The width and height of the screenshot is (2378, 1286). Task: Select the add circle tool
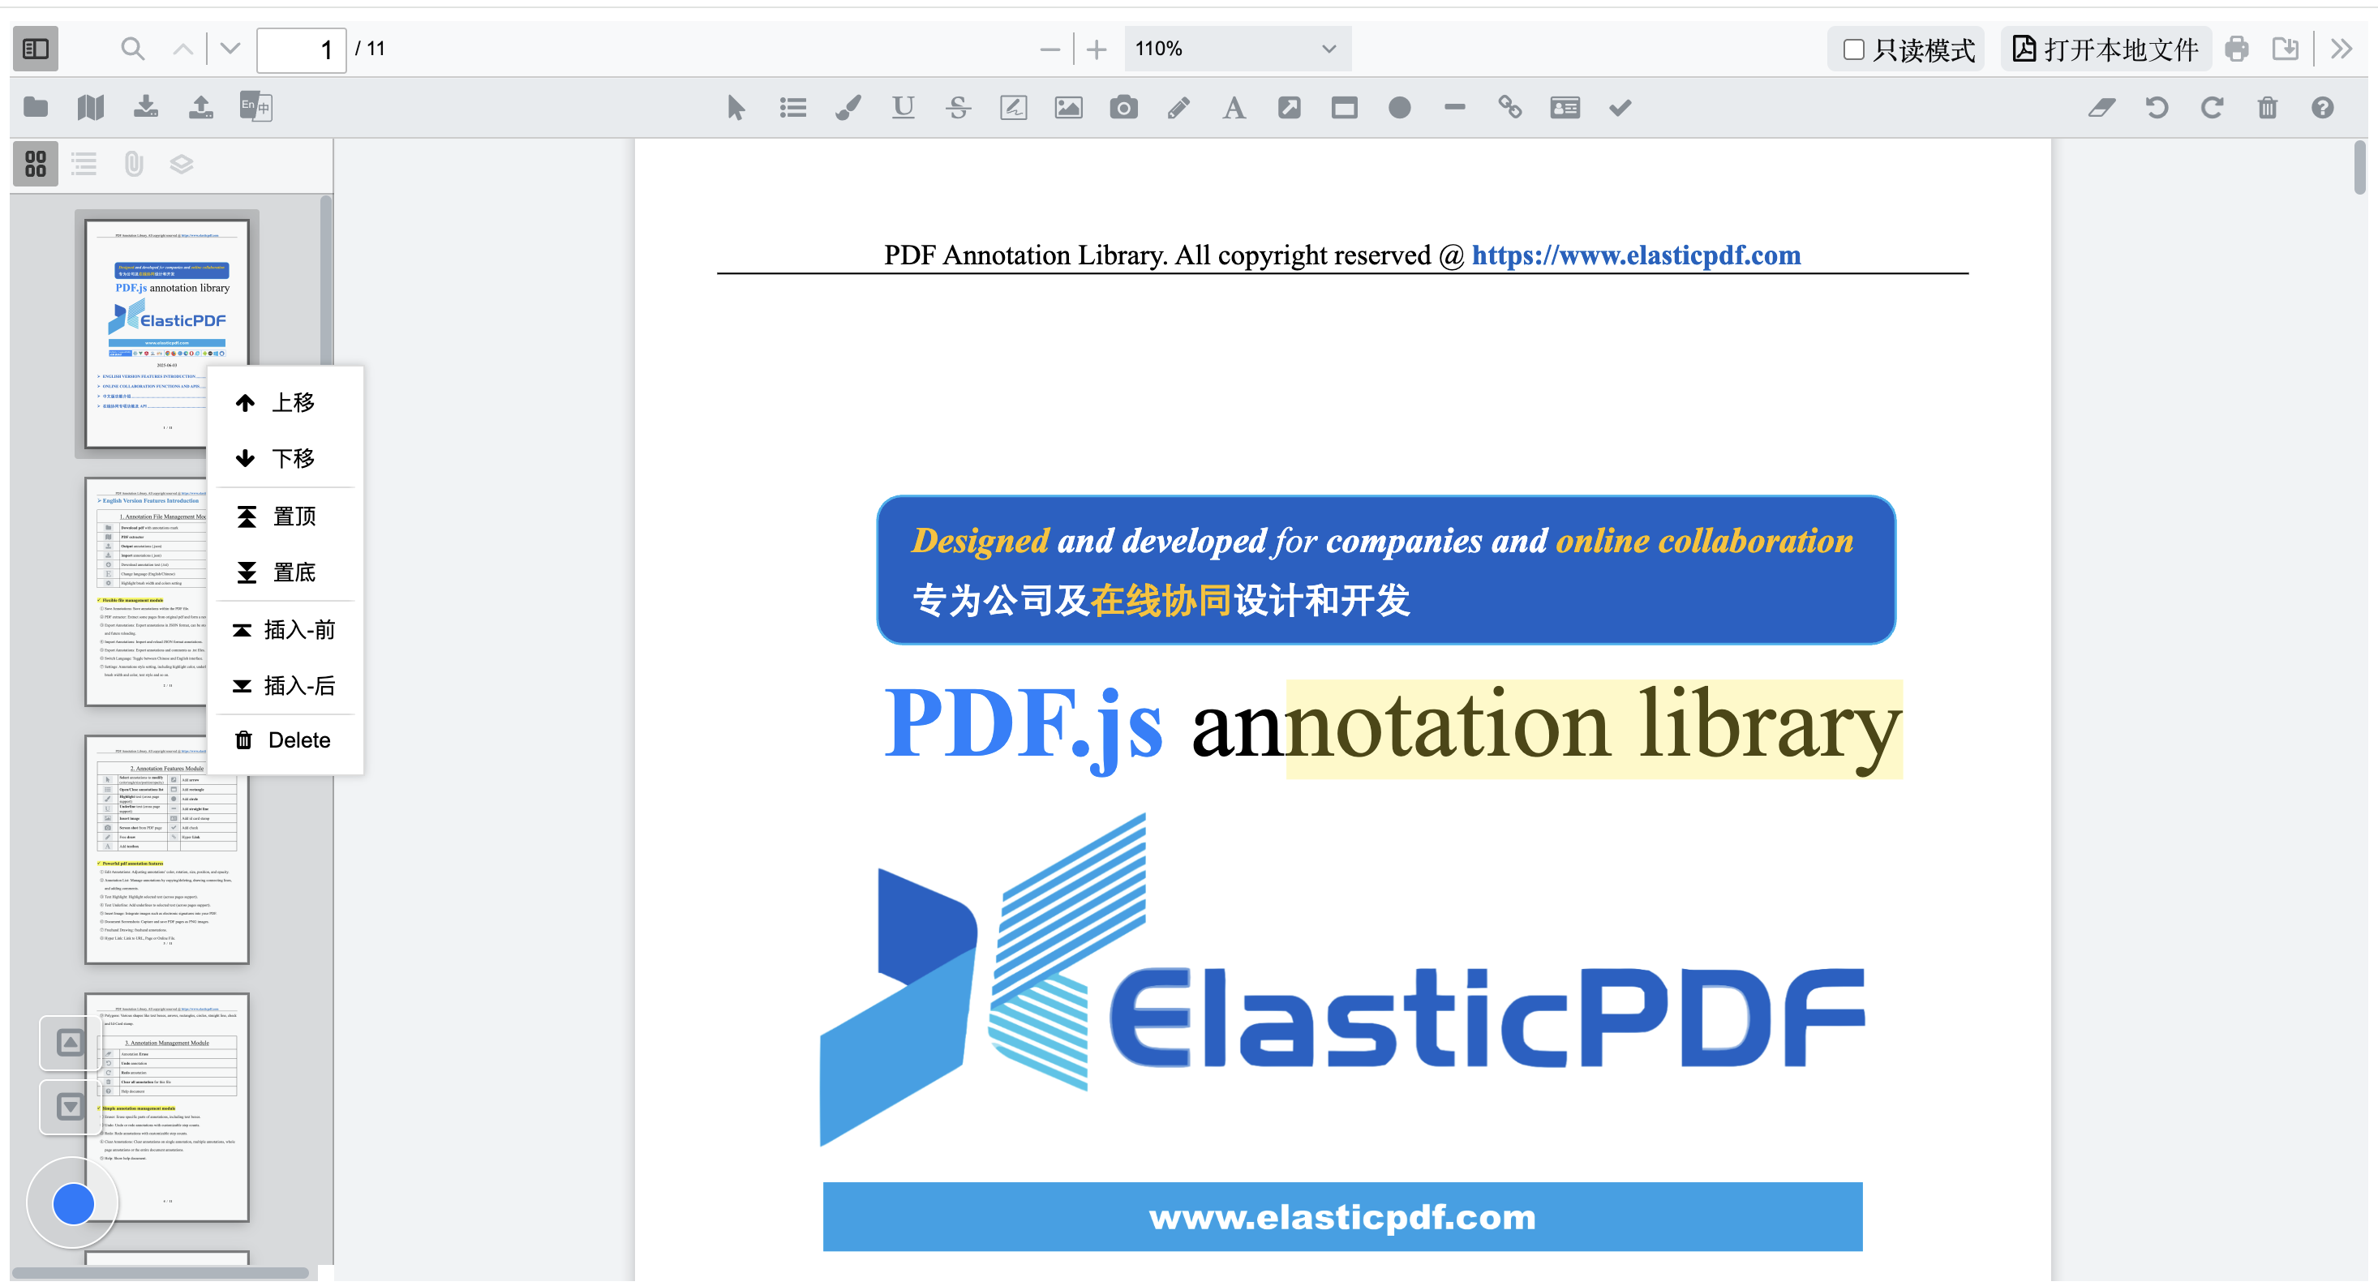pyautogui.click(x=1398, y=108)
